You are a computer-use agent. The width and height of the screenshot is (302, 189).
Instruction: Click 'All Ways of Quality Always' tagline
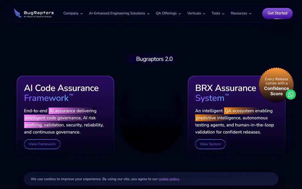(x=38, y=17)
